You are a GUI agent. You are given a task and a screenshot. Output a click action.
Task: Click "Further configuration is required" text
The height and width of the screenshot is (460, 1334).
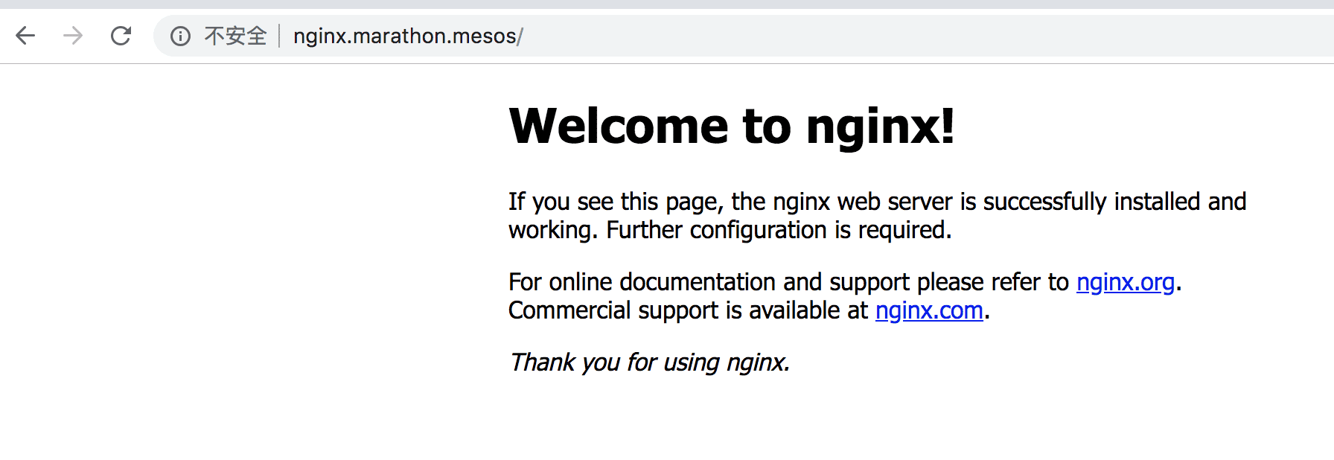click(778, 230)
